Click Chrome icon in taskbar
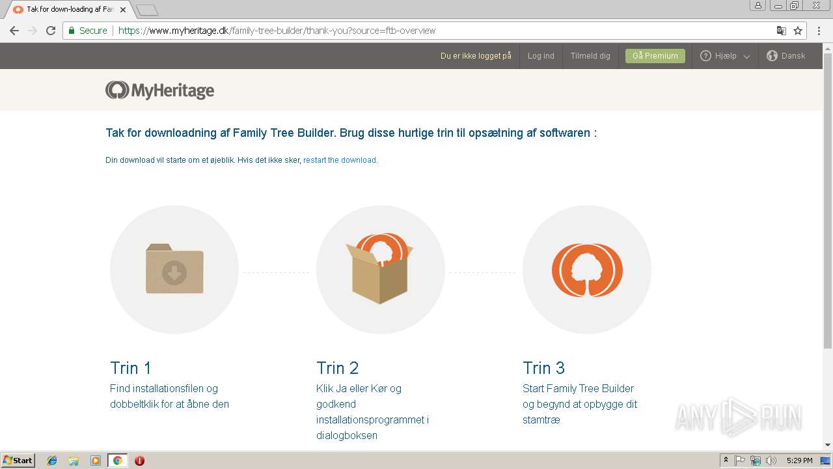Viewport: 833px width, 469px height. (x=117, y=461)
